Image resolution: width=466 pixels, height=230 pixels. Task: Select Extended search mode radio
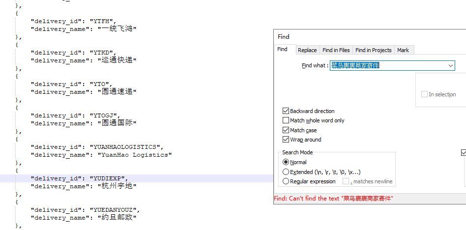[x=286, y=172]
